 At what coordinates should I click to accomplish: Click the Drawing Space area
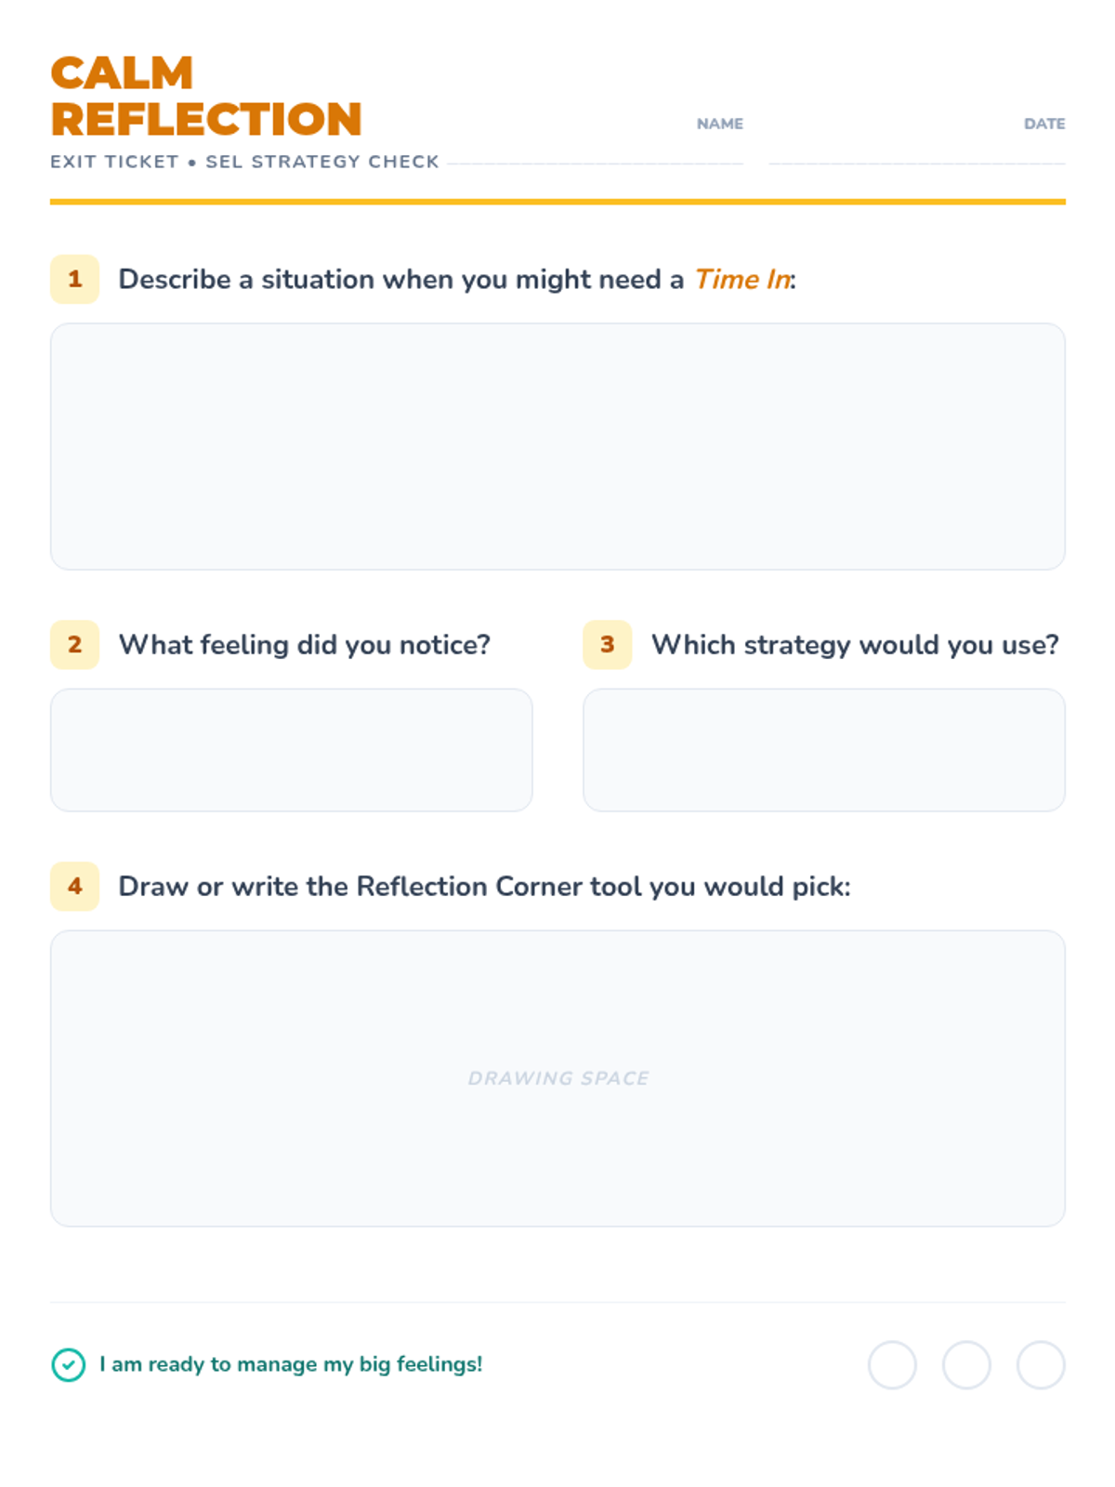point(557,1078)
